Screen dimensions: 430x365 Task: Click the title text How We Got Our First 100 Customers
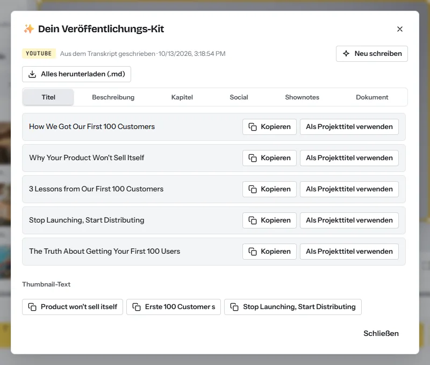click(x=92, y=126)
